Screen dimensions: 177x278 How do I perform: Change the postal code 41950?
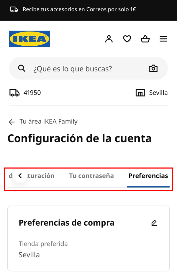coord(32,93)
